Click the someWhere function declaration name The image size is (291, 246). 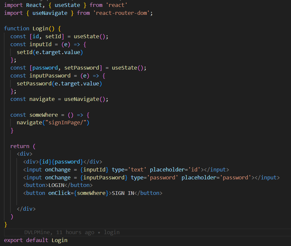coord(44,115)
